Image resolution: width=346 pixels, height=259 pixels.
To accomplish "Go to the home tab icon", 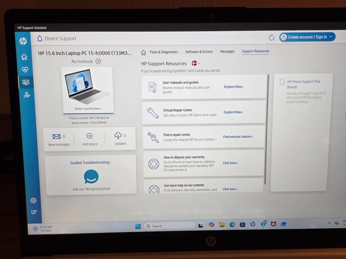I will point(143,53).
